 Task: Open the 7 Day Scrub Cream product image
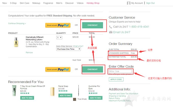(14, 90)
